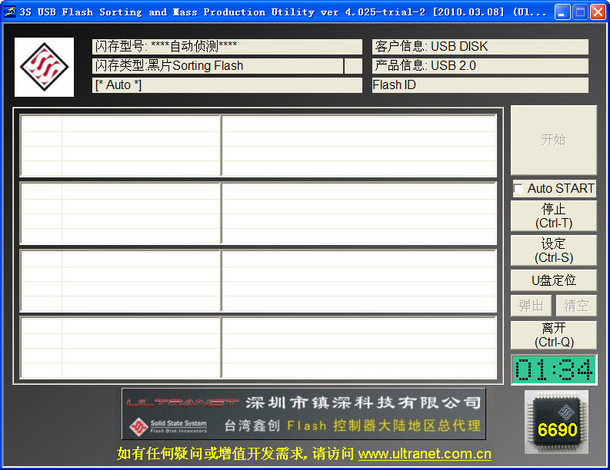Select the fourth device slot panel

[258, 347]
